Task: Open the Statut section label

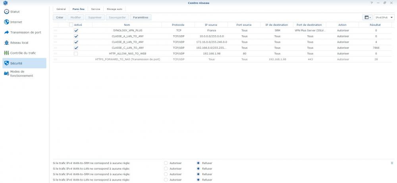Action: click(15, 11)
